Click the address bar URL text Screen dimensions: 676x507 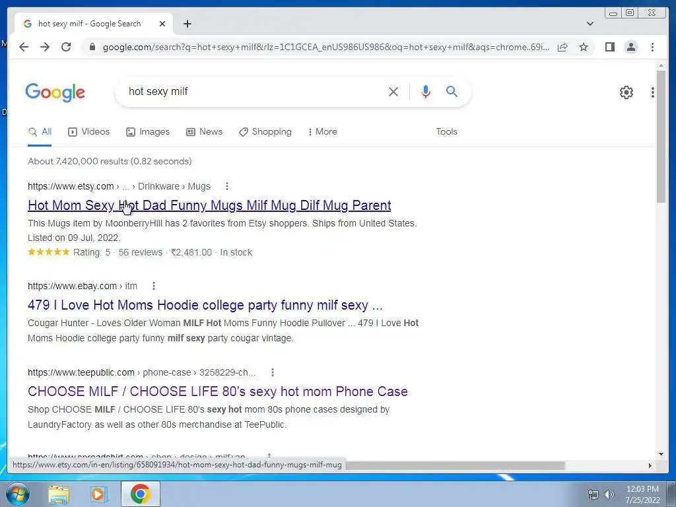(x=326, y=47)
